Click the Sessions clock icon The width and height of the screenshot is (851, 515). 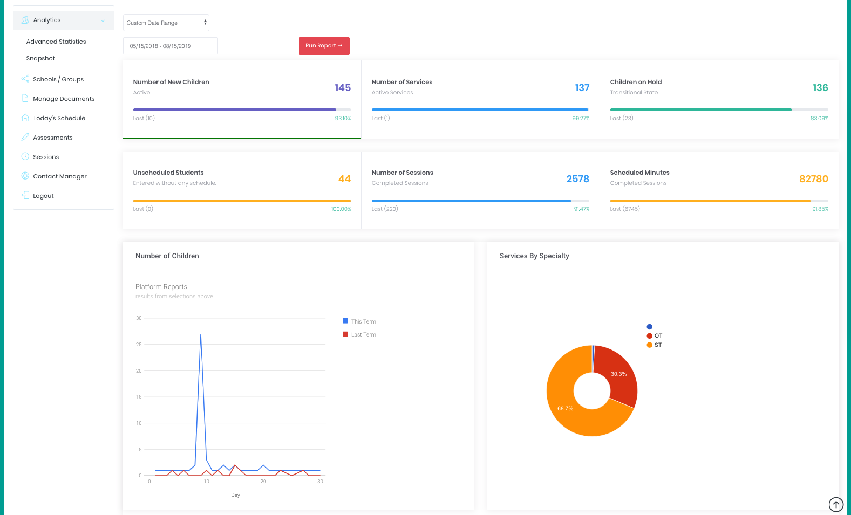25,157
